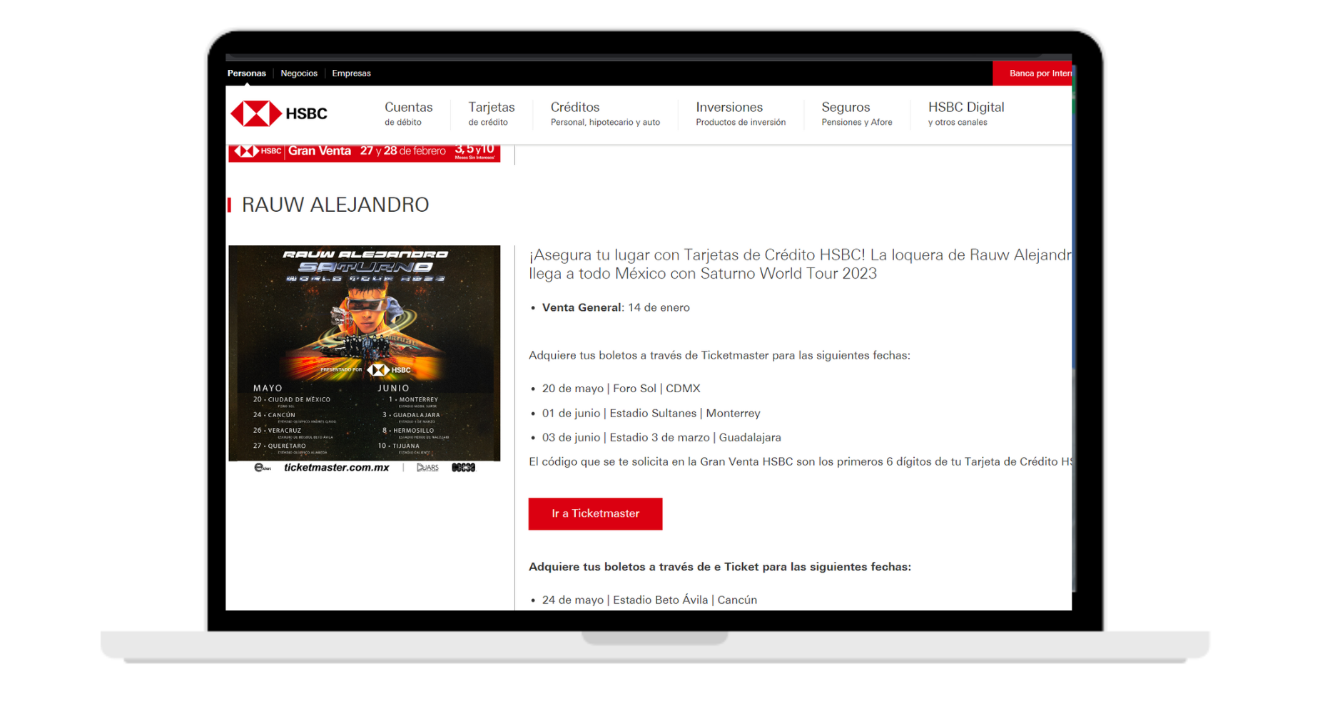Click the Banca por Internet button

pos(1038,73)
